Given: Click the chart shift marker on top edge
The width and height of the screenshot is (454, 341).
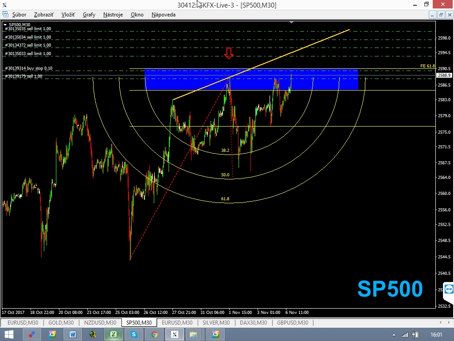Looking at the screenshot, I should coord(292,22).
